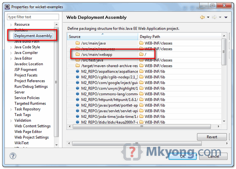
Task: Click jar icon for M2_REPO/com/google/inject
Action: (77, 82)
